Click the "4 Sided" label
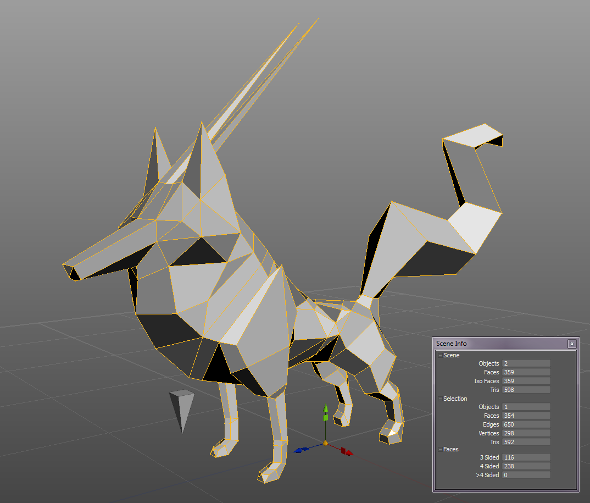590x503 pixels. (489, 466)
